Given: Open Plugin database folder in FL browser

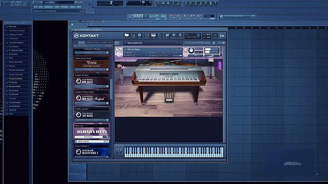Looking at the screenshot, I should 16,70.
